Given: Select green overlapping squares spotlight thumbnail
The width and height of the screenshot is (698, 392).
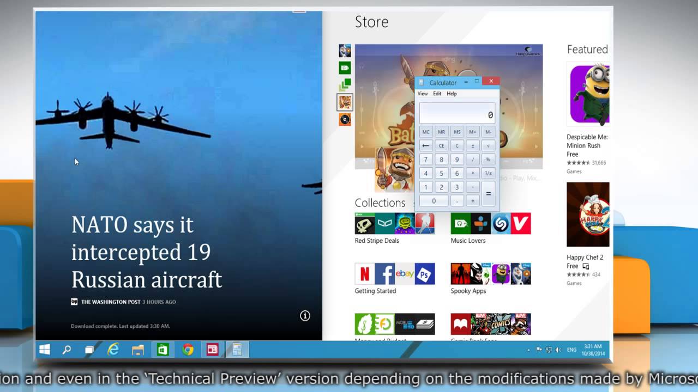Looking at the screenshot, I should 345,85.
